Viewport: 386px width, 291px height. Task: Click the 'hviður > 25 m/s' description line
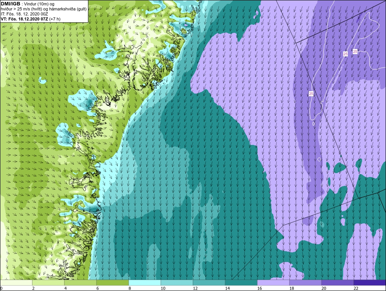[44, 9]
